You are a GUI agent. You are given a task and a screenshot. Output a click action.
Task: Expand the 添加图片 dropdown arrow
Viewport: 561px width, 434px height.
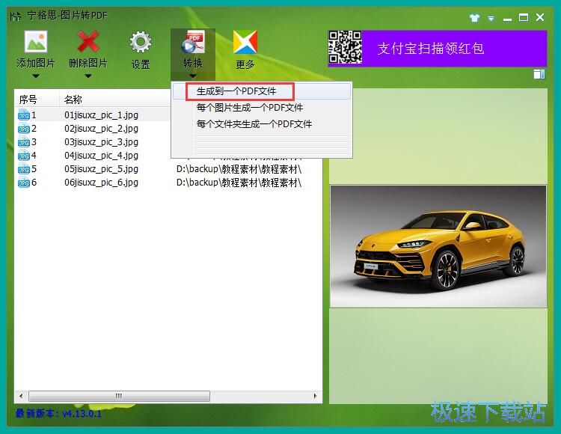tap(36, 76)
